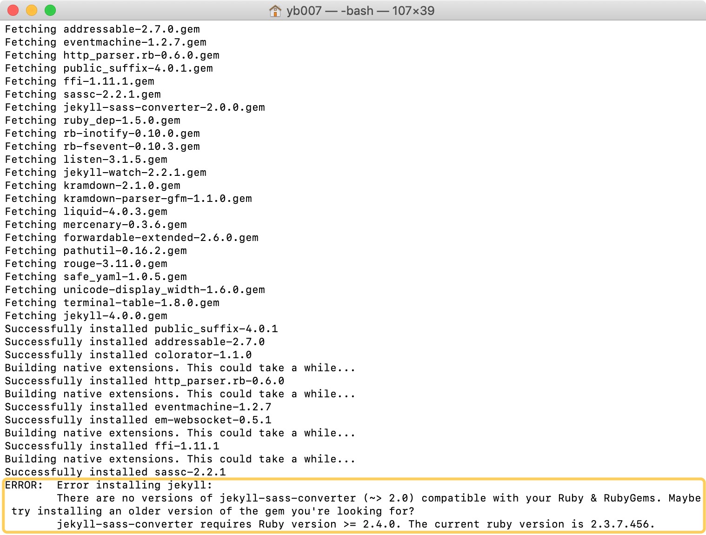The image size is (706, 535).
Task: Click the line 'Fetching kramdown-parser-gfm-1.1.0.gem'
Action: pos(128,199)
